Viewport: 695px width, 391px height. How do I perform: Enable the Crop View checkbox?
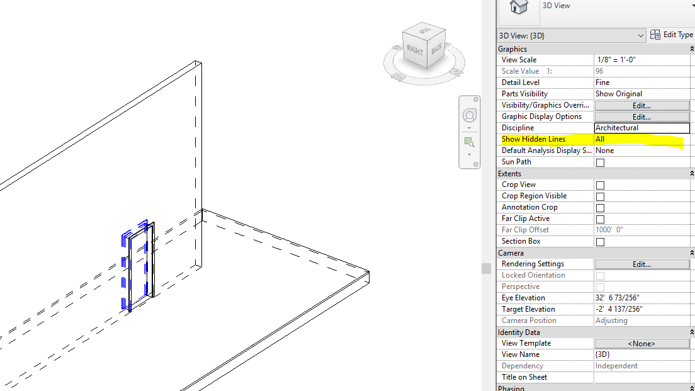click(x=601, y=184)
